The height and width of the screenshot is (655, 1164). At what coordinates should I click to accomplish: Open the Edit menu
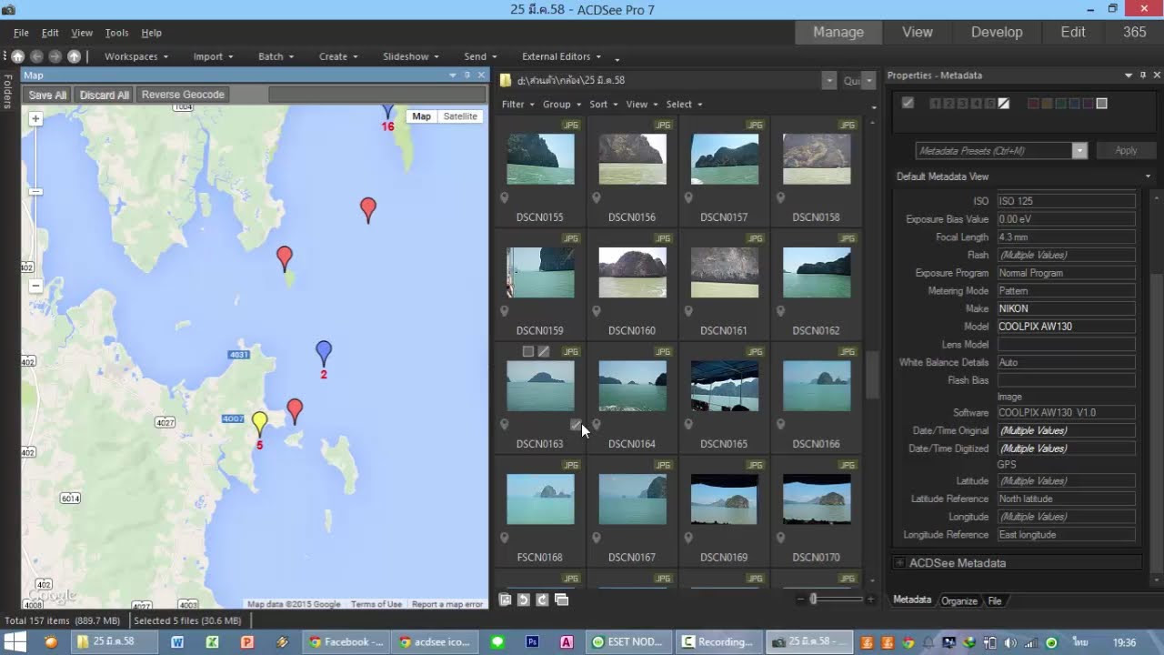tap(50, 33)
